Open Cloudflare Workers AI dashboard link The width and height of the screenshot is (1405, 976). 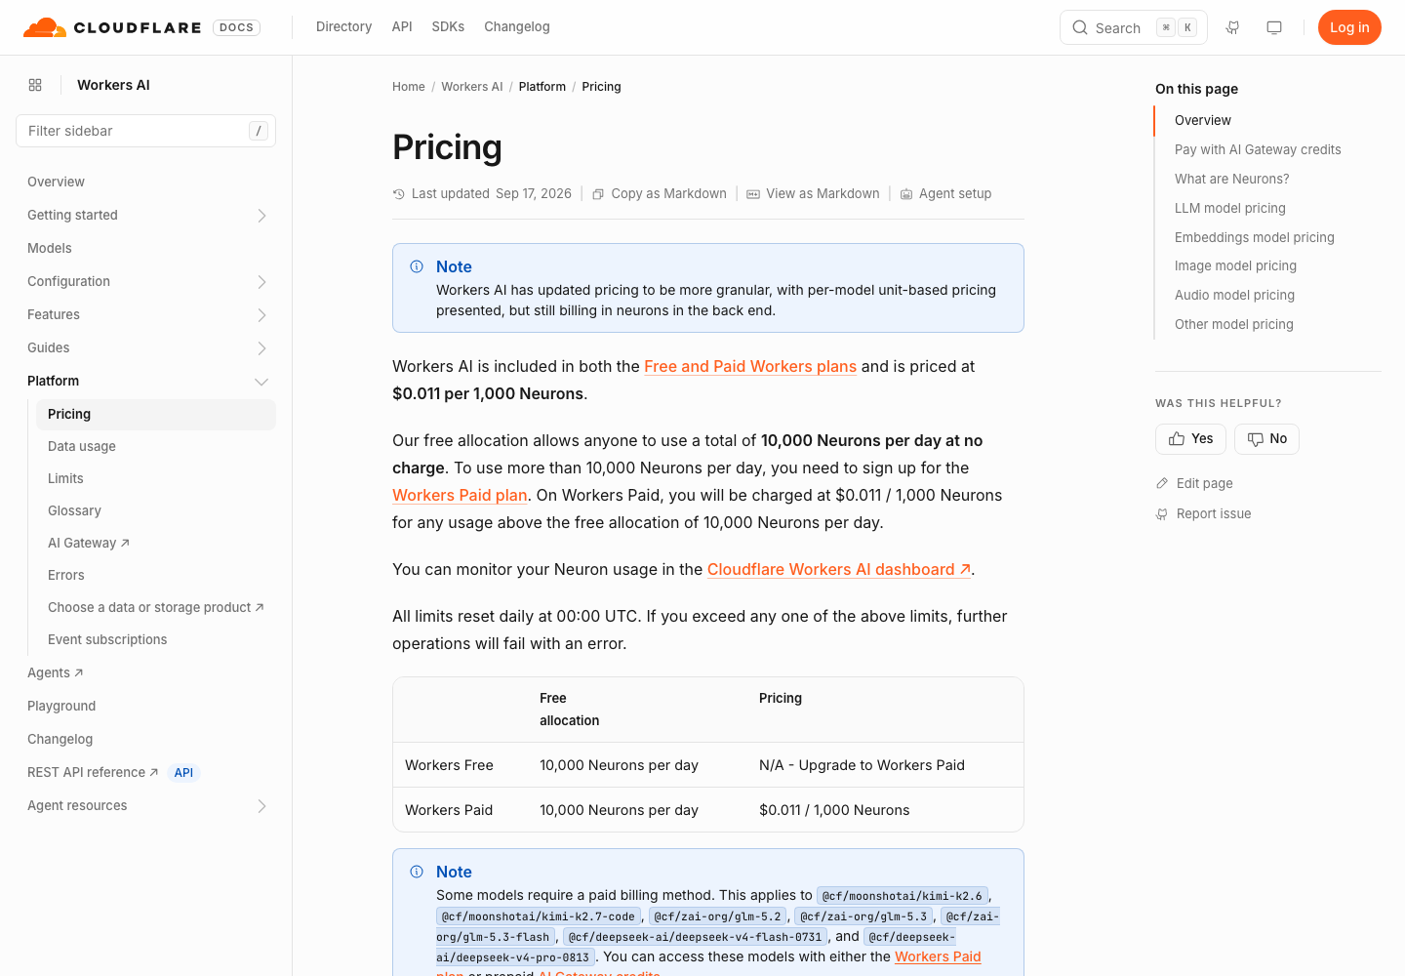(839, 569)
